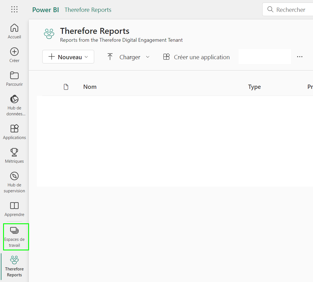
Task: Open the Hub de supervision
Action: pyautogui.click(x=14, y=182)
